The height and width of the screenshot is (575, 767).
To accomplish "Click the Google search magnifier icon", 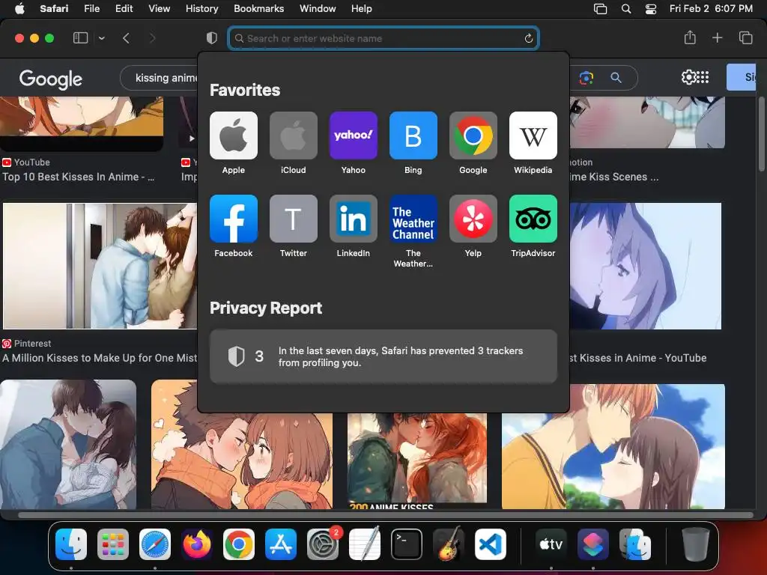I will point(616,78).
